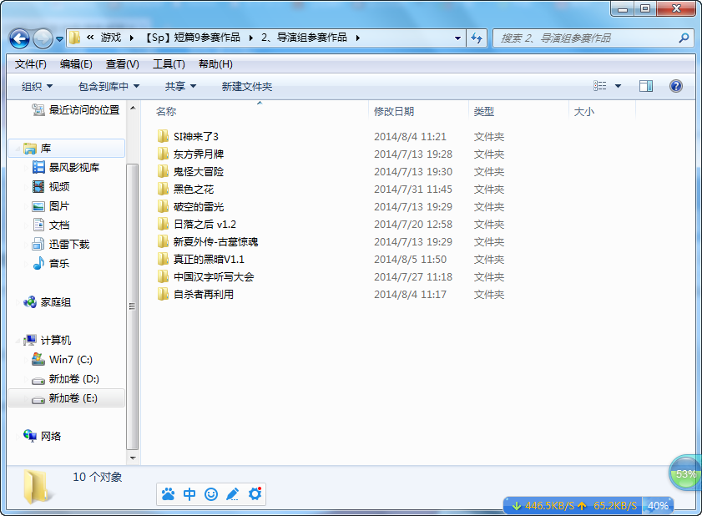Select the 破空的雷光 folder
The height and width of the screenshot is (516, 702).
point(190,206)
